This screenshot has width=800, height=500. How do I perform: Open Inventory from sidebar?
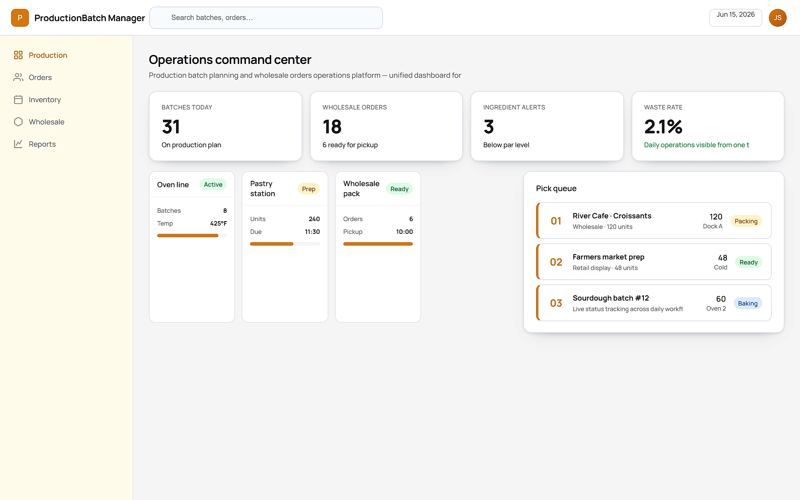66,99
